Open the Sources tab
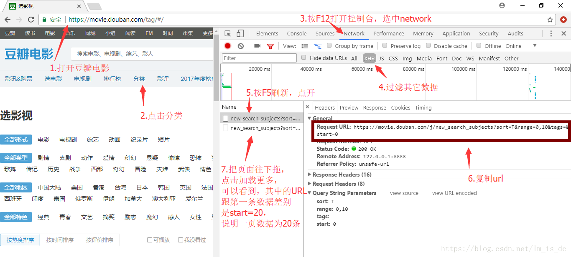The width and height of the screenshot is (571, 257). coord(325,33)
